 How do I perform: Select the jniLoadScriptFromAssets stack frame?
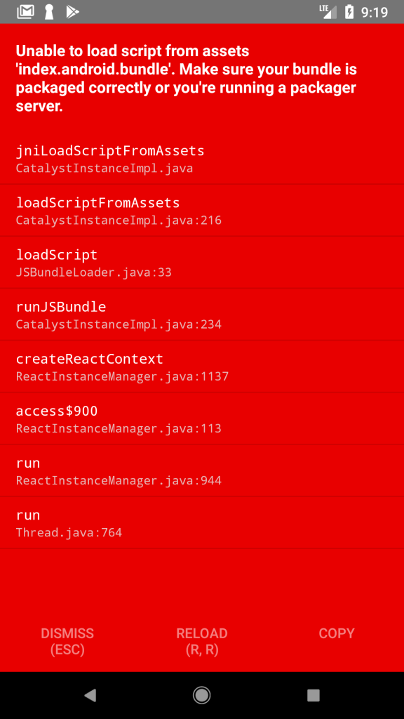[x=202, y=158]
